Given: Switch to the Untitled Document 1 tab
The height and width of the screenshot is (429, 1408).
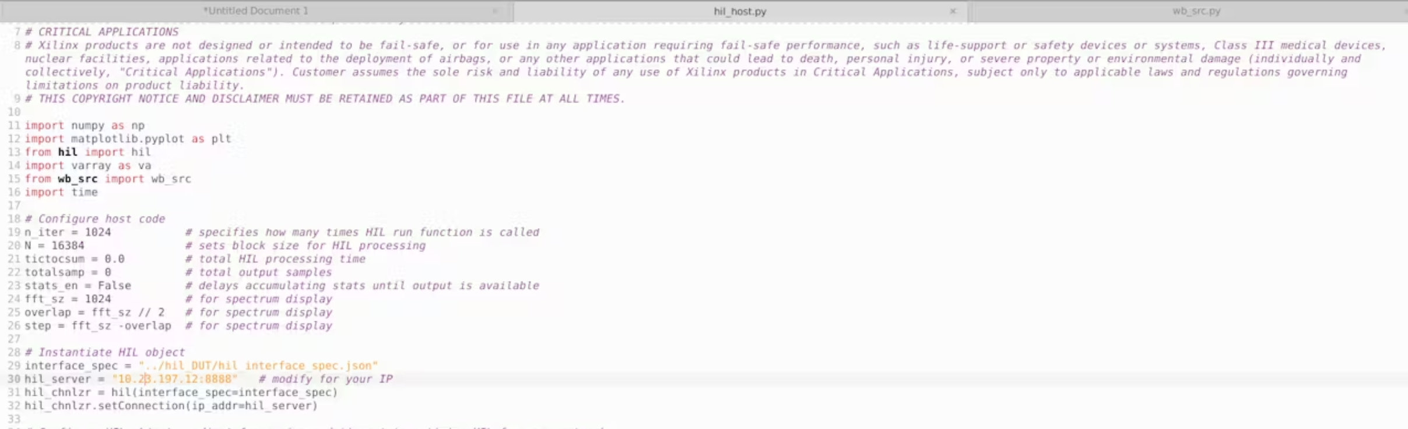Looking at the screenshot, I should click(256, 11).
